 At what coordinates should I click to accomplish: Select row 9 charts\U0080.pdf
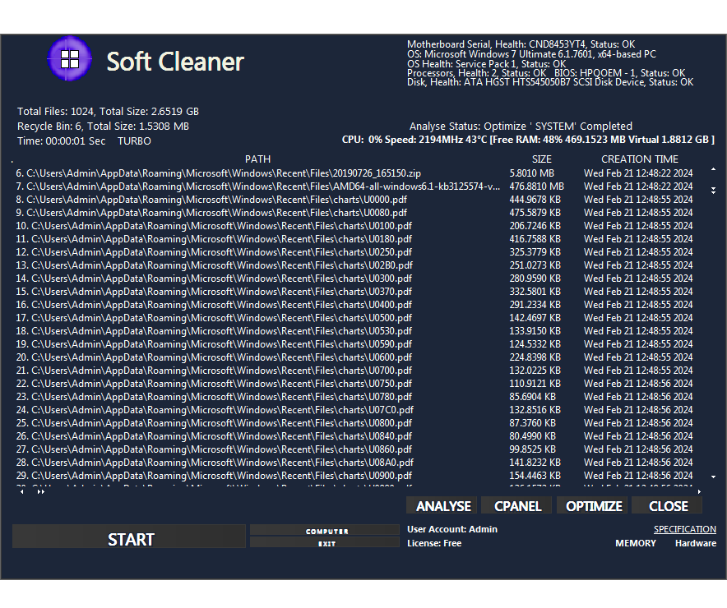354,213
